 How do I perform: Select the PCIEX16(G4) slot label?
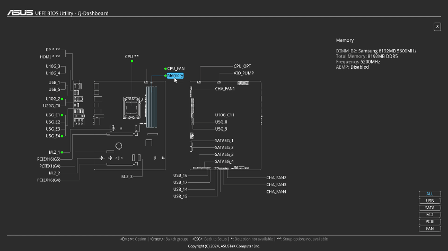[x=49, y=180]
